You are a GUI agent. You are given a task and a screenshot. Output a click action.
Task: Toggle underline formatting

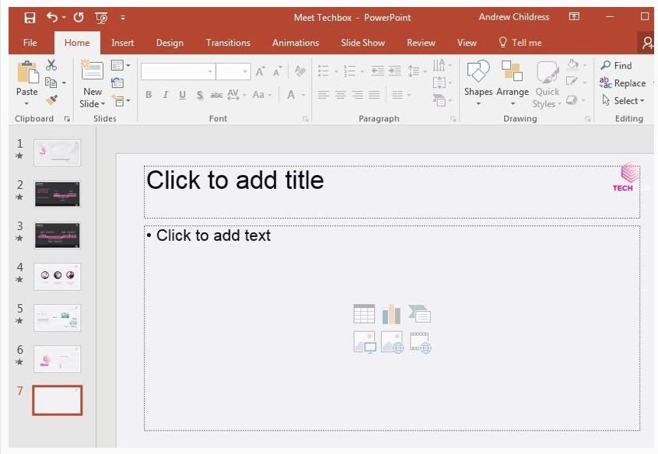[182, 95]
